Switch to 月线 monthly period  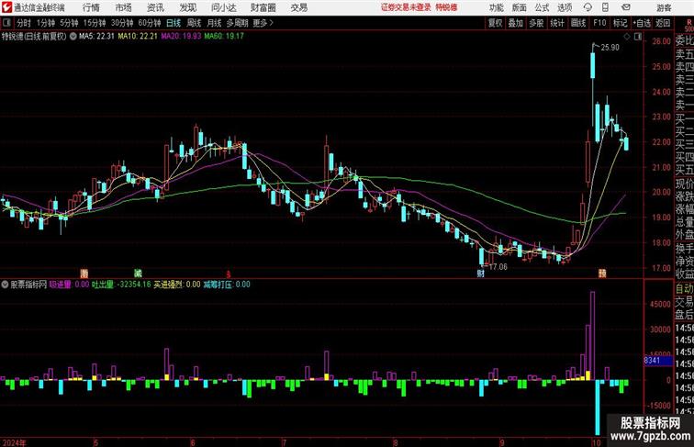pos(214,23)
